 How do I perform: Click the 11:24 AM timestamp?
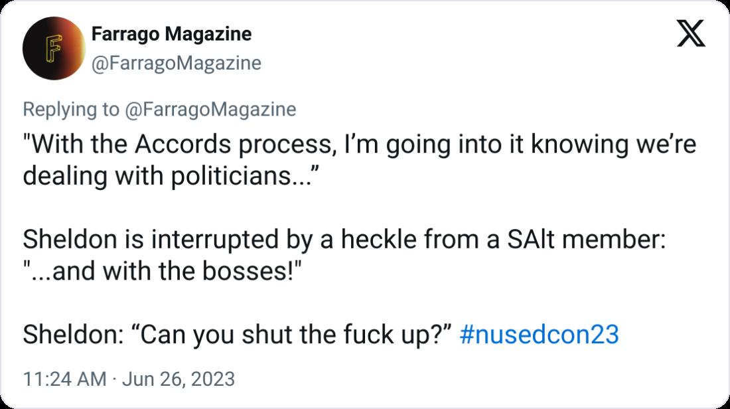64,379
